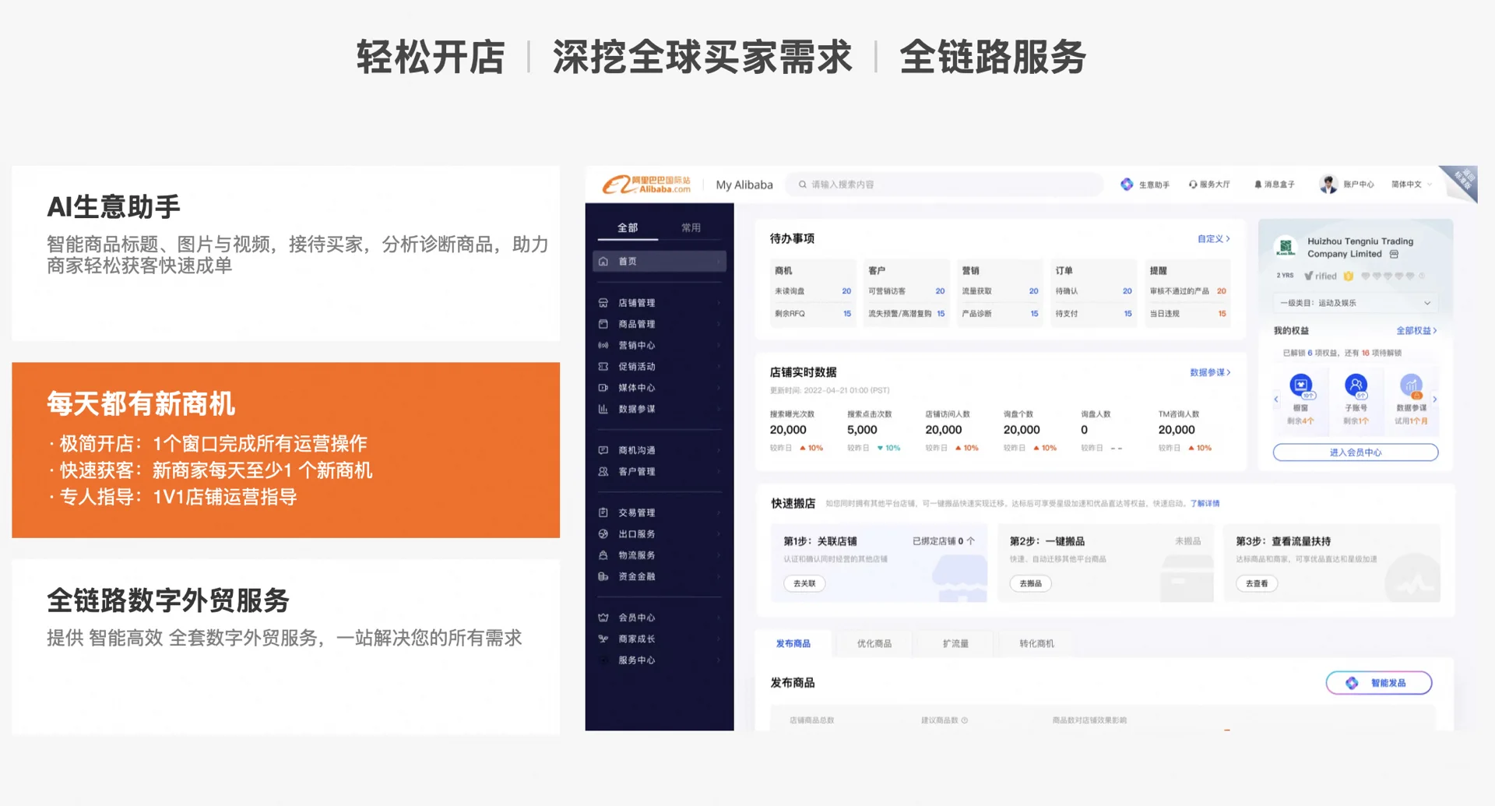
Task: Show next benefits with right arrow
Action: (1435, 399)
